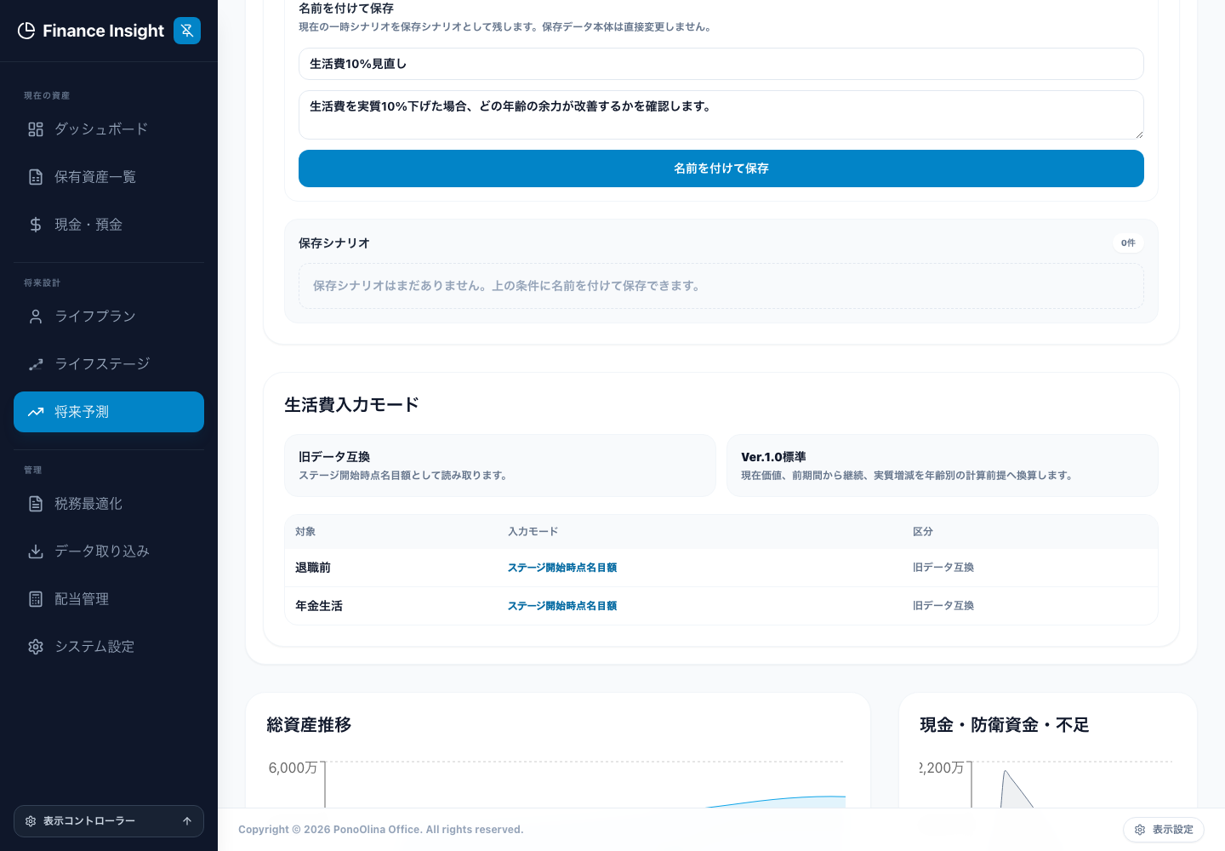Click the gear icon in 表示コントローラー

point(31,821)
